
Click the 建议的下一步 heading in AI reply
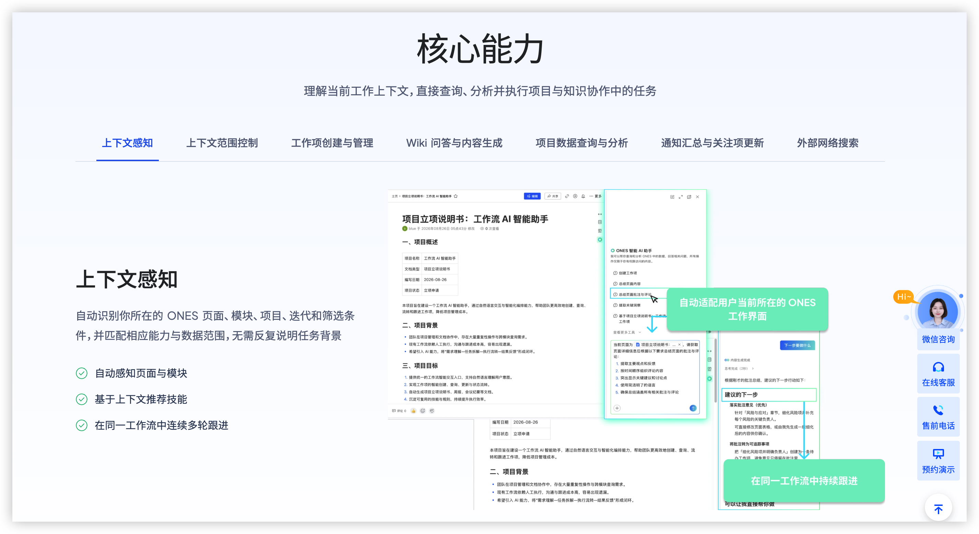pos(741,395)
